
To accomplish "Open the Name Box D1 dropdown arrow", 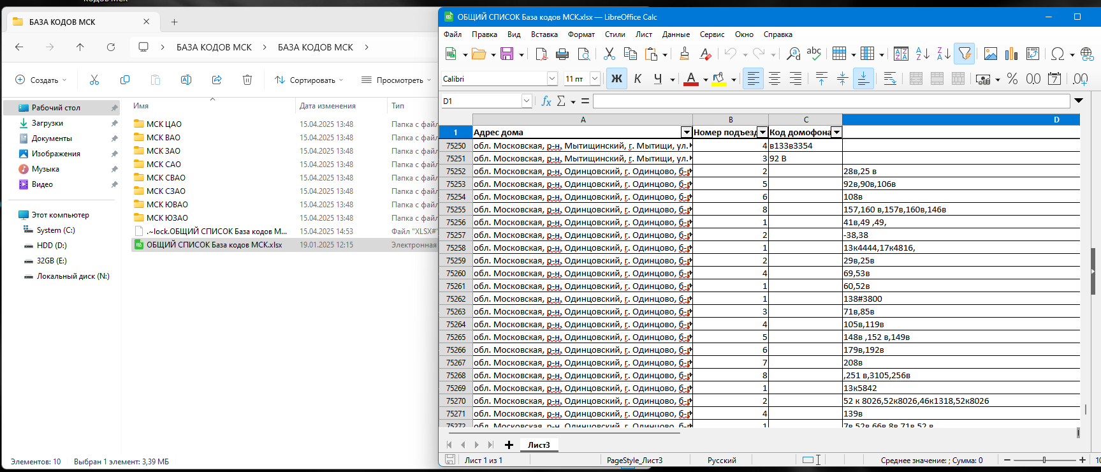I will (527, 101).
